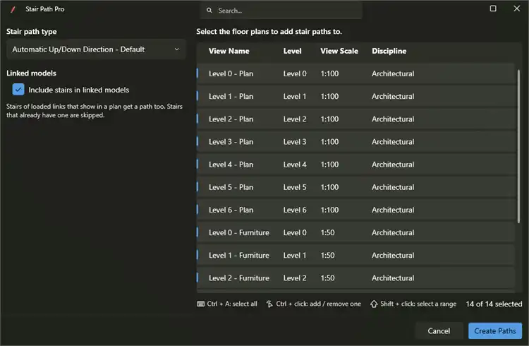529x346 pixels.
Task: Select the Level 3 - Plan row
Action: pos(355,141)
